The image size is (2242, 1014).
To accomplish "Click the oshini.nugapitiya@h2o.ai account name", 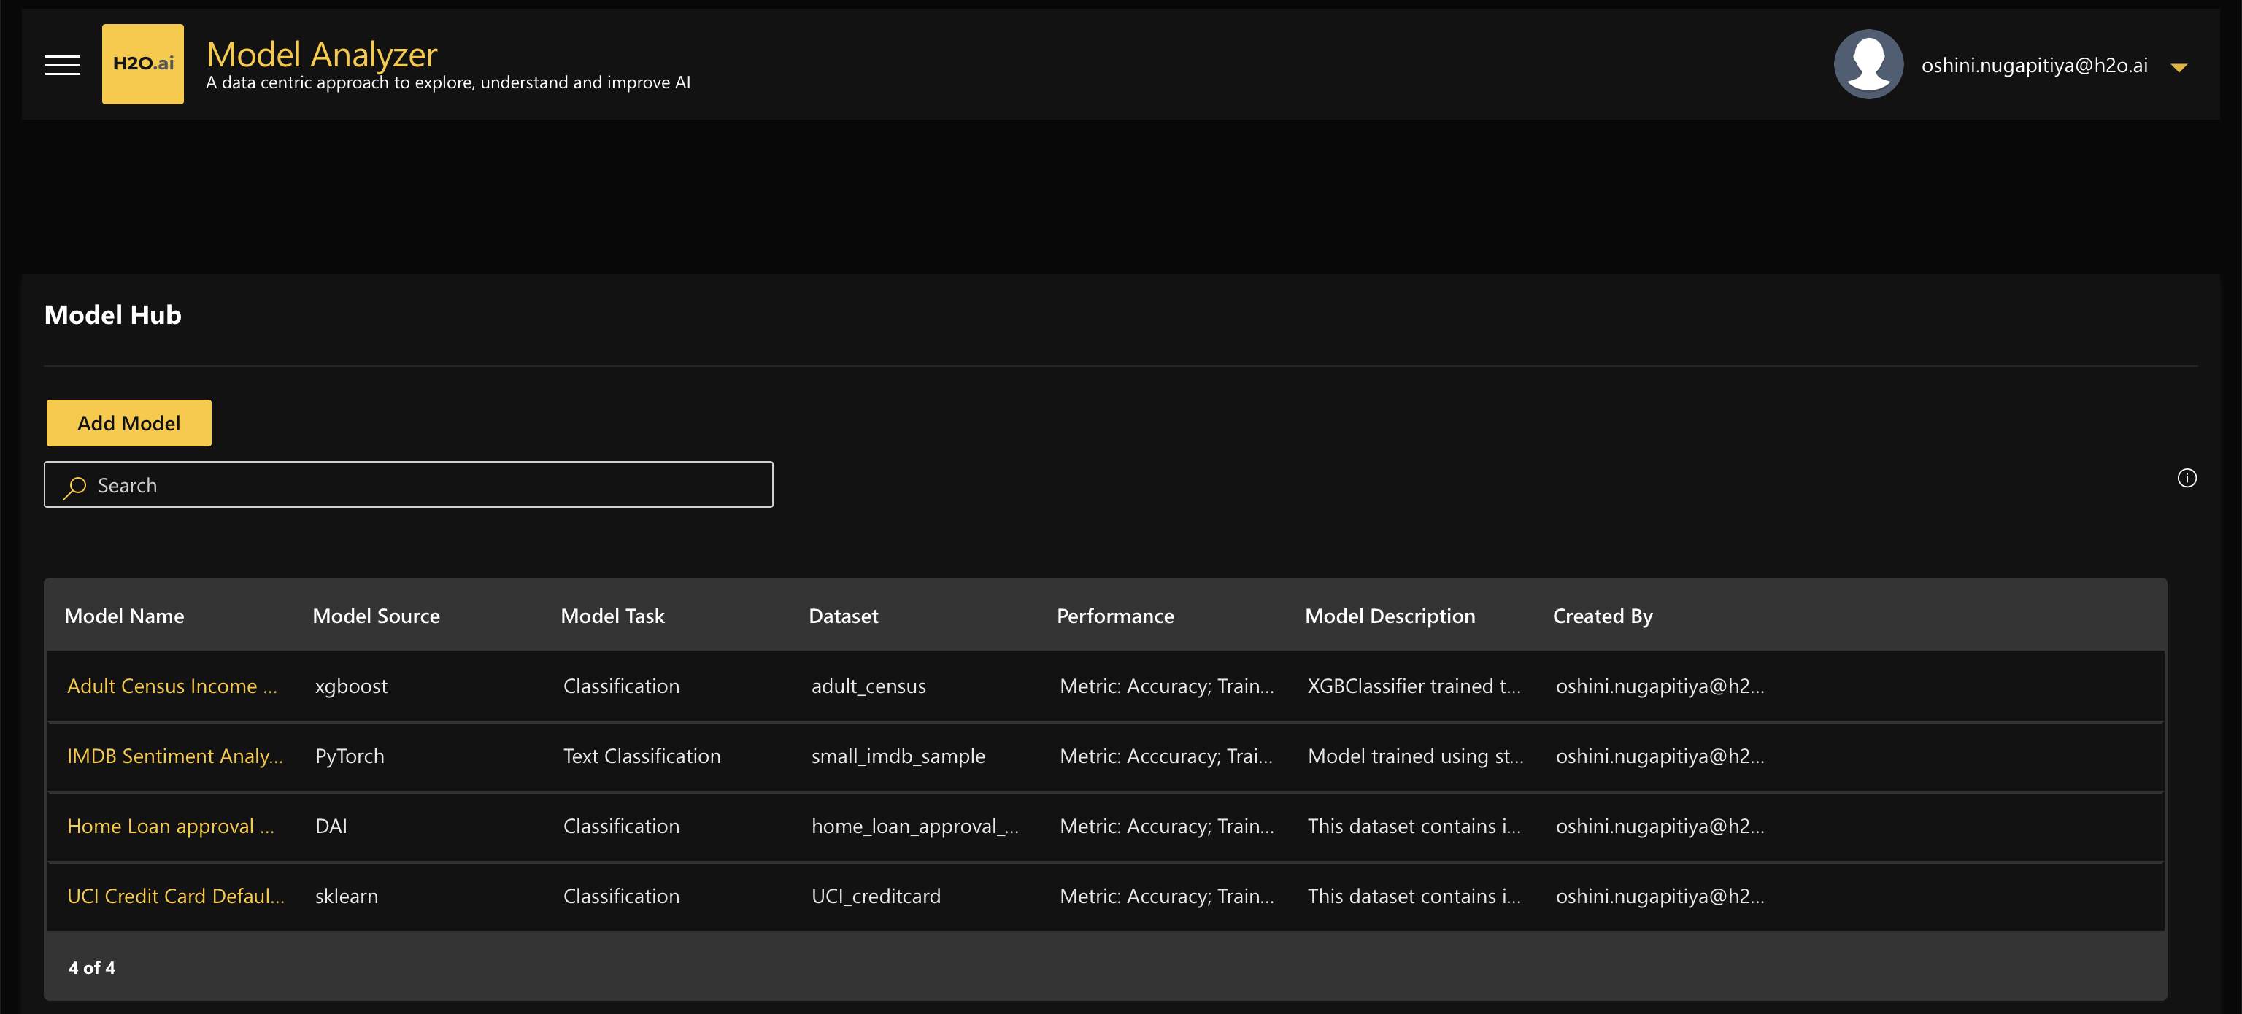I will 2034,65.
